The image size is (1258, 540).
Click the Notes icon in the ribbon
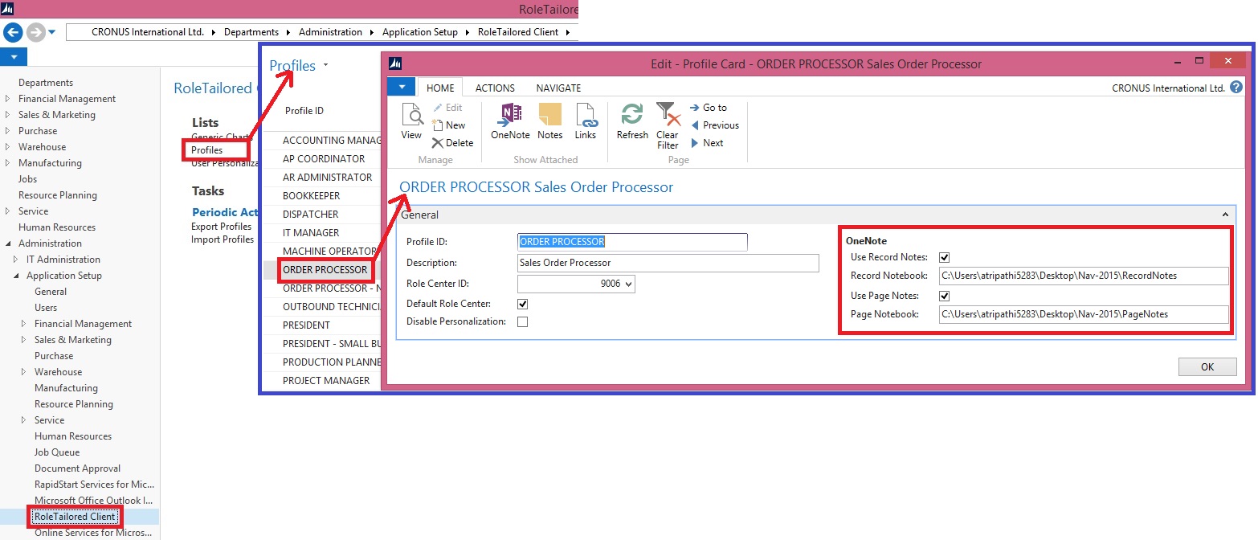pos(549,121)
